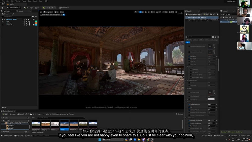Click the Perspective viewport mode button
The width and height of the screenshot is (252, 142).
click(x=48, y=12)
